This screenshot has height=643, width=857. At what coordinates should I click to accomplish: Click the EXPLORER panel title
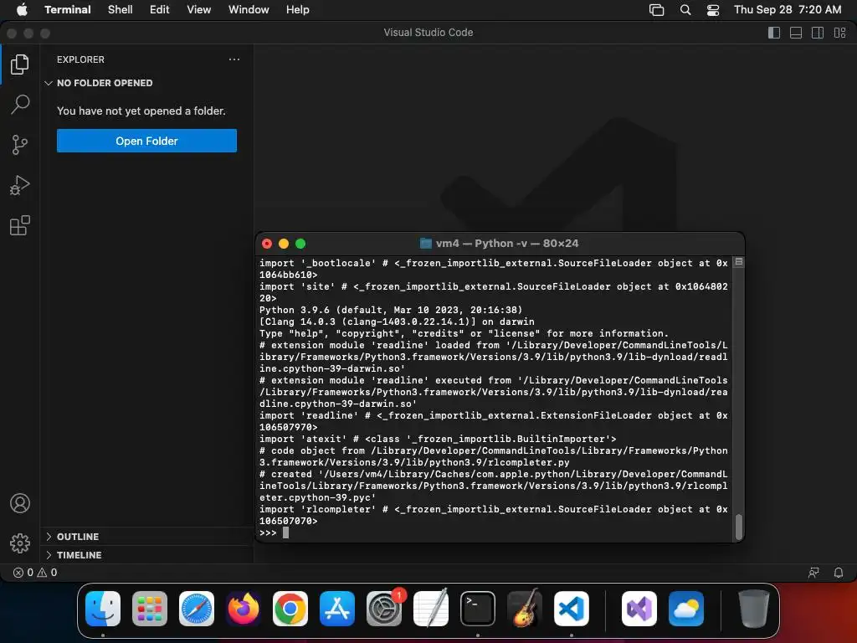pyautogui.click(x=80, y=59)
